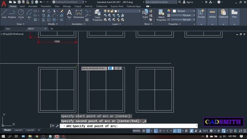247x139 pixels.
Task: Select the Trim tool in Modify panel
Action: 54,11
